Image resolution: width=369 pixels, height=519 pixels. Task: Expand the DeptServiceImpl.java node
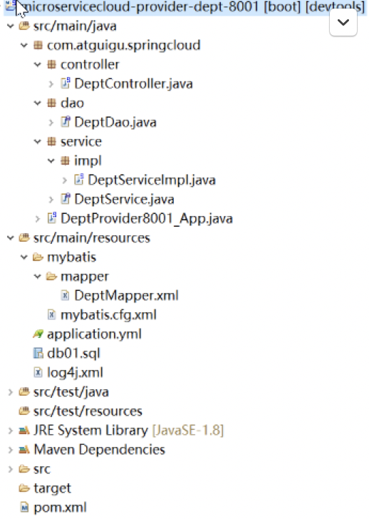[65, 180]
